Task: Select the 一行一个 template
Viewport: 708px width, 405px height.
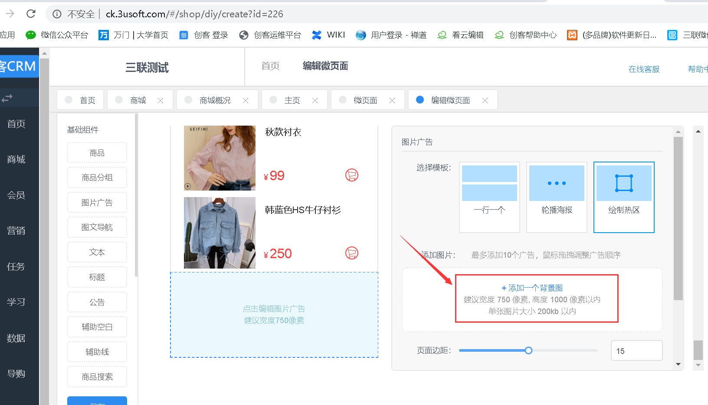Action: (489, 197)
